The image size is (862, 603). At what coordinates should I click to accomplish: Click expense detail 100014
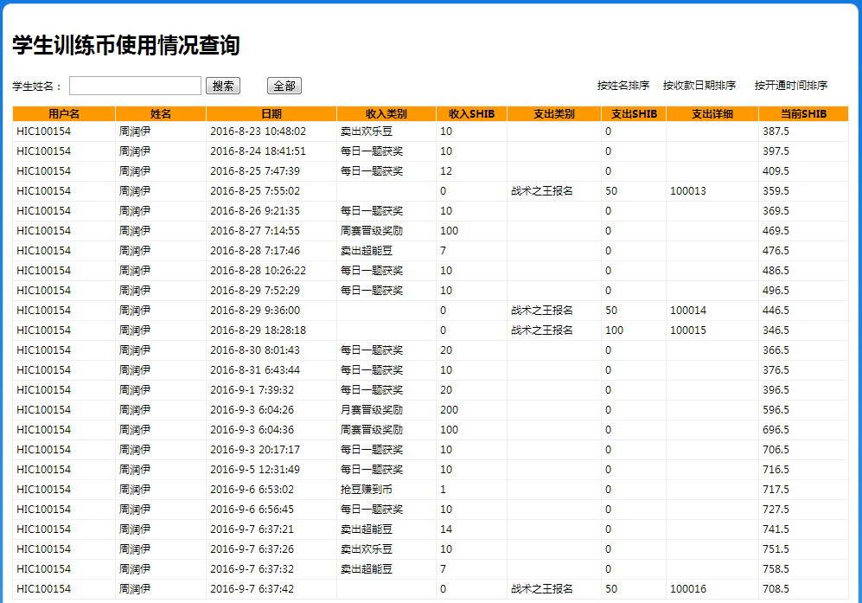687,311
